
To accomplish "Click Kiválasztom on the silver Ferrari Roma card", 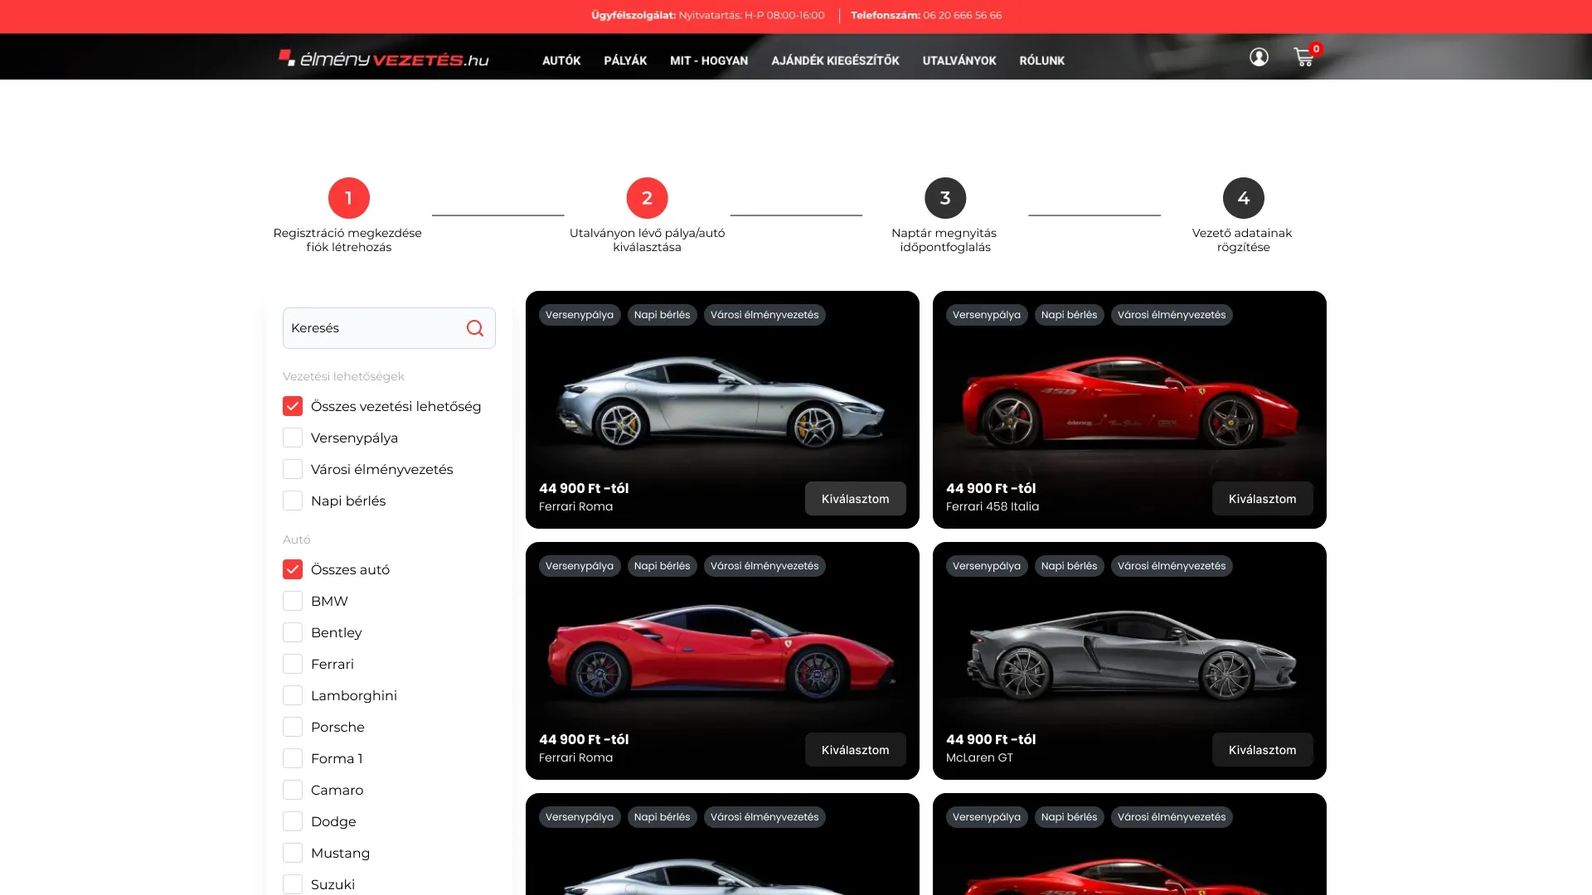I will pos(855,499).
